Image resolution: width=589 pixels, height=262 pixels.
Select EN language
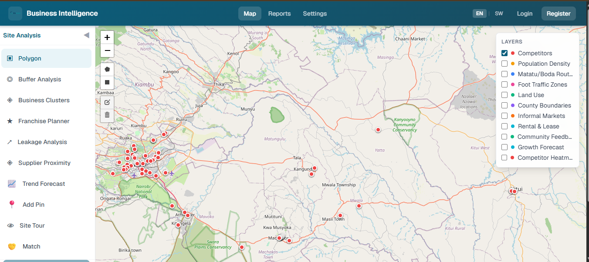tap(480, 13)
